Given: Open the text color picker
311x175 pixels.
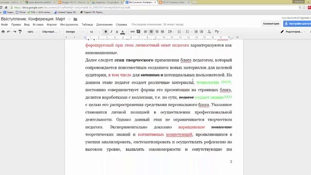Looking at the screenshot, I should point(123,32).
